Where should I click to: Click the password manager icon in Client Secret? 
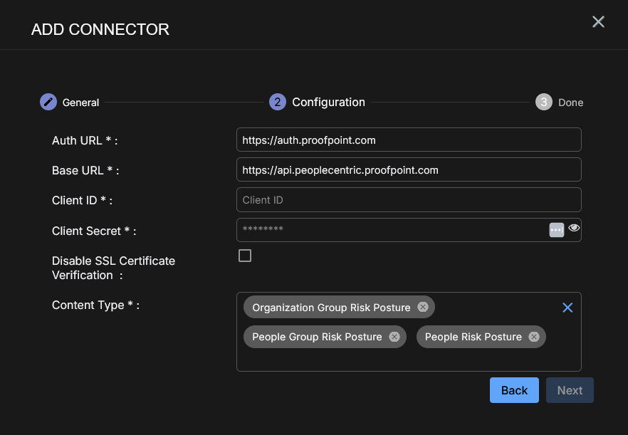[557, 229]
